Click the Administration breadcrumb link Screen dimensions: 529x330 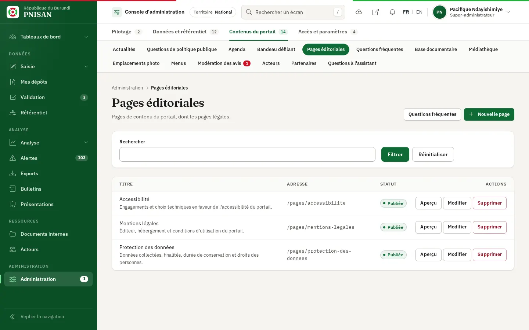[127, 88]
